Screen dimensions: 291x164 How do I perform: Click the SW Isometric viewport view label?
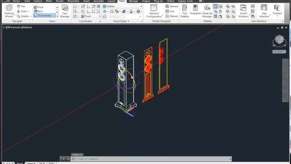click(14, 27)
